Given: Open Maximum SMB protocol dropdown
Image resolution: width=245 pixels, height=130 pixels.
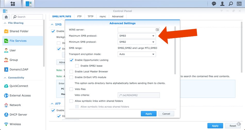Looking at the screenshot, I should coord(137,36).
